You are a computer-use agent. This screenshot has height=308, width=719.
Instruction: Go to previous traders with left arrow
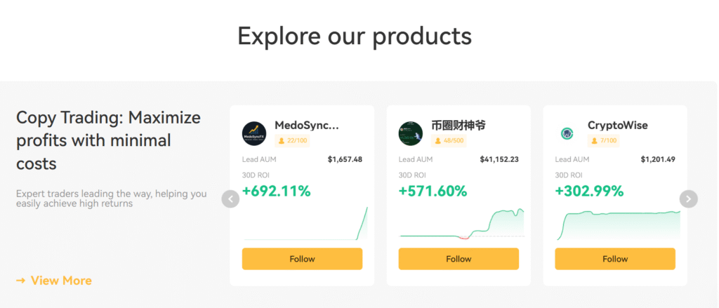pos(230,199)
